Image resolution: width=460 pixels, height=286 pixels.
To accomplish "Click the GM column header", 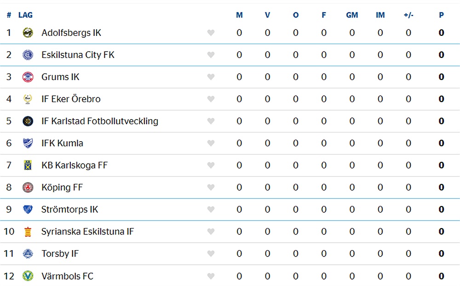I will [352, 15].
